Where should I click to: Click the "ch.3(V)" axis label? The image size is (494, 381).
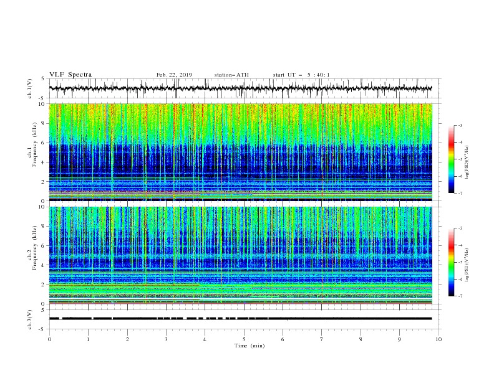(30, 319)
